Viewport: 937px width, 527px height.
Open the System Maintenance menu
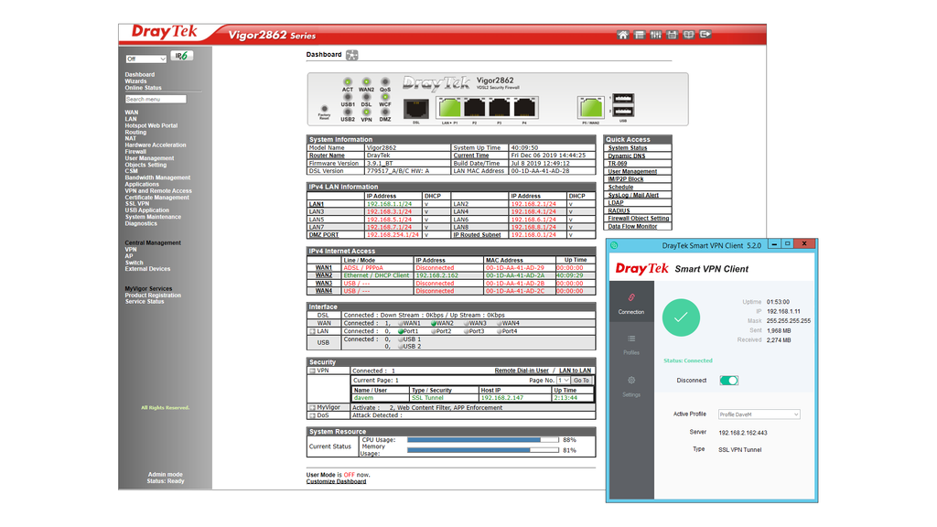154,217
